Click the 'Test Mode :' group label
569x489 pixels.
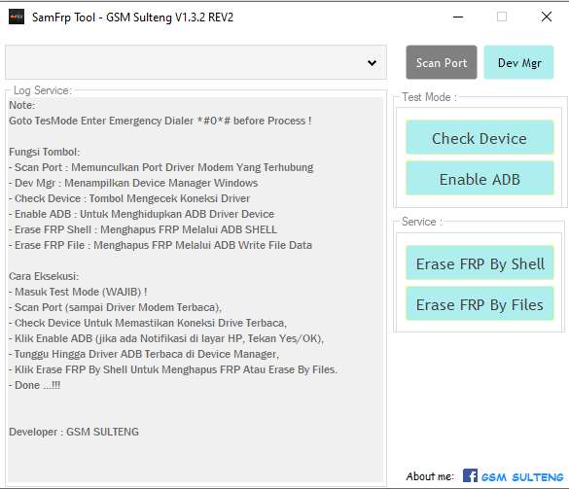[x=429, y=97]
